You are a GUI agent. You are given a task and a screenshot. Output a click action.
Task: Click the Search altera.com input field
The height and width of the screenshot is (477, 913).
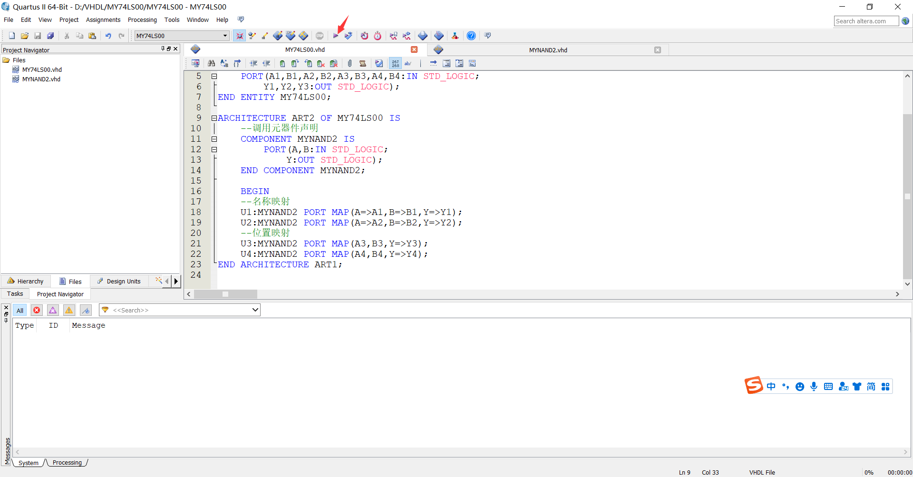pos(866,21)
